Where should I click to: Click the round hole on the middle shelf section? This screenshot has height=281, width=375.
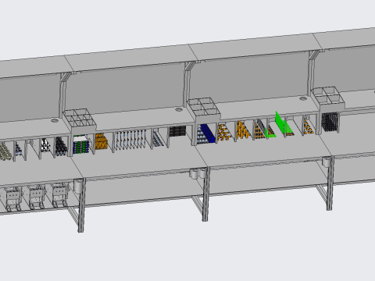click(179, 109)
